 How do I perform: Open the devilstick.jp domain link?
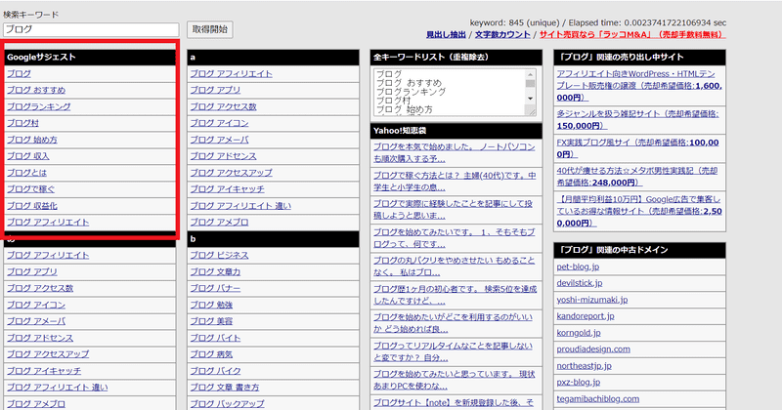click(580, 283)
